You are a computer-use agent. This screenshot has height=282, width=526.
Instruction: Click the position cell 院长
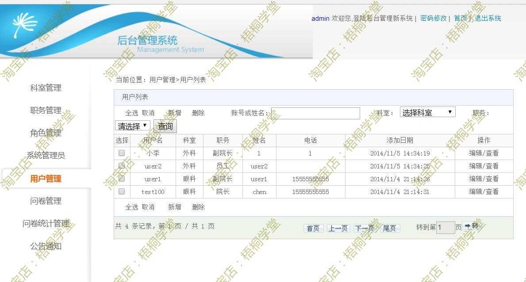223,191
